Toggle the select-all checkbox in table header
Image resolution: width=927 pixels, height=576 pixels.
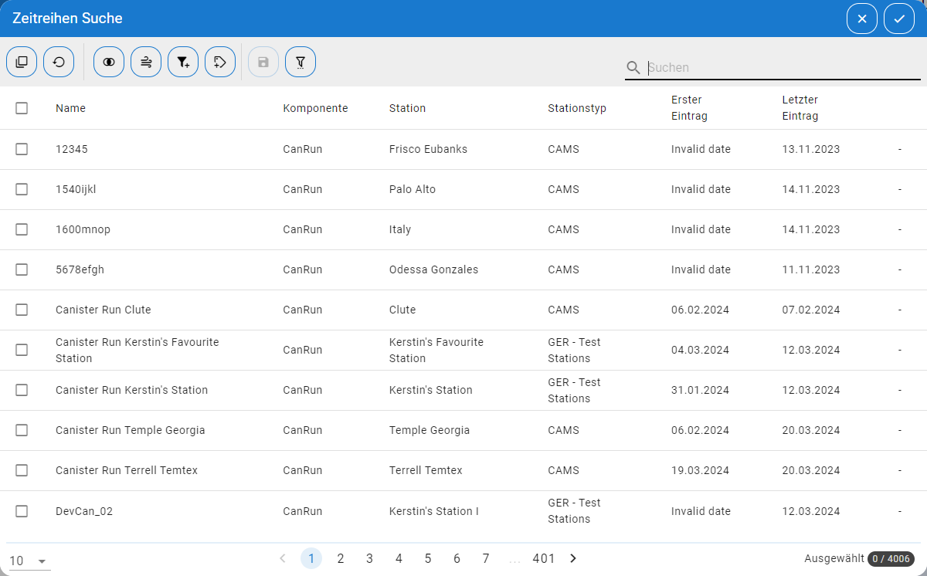[22, 108]
